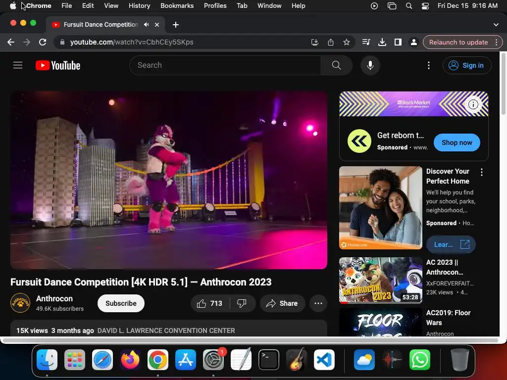Click the YouTube search input field

coord(225,65)
